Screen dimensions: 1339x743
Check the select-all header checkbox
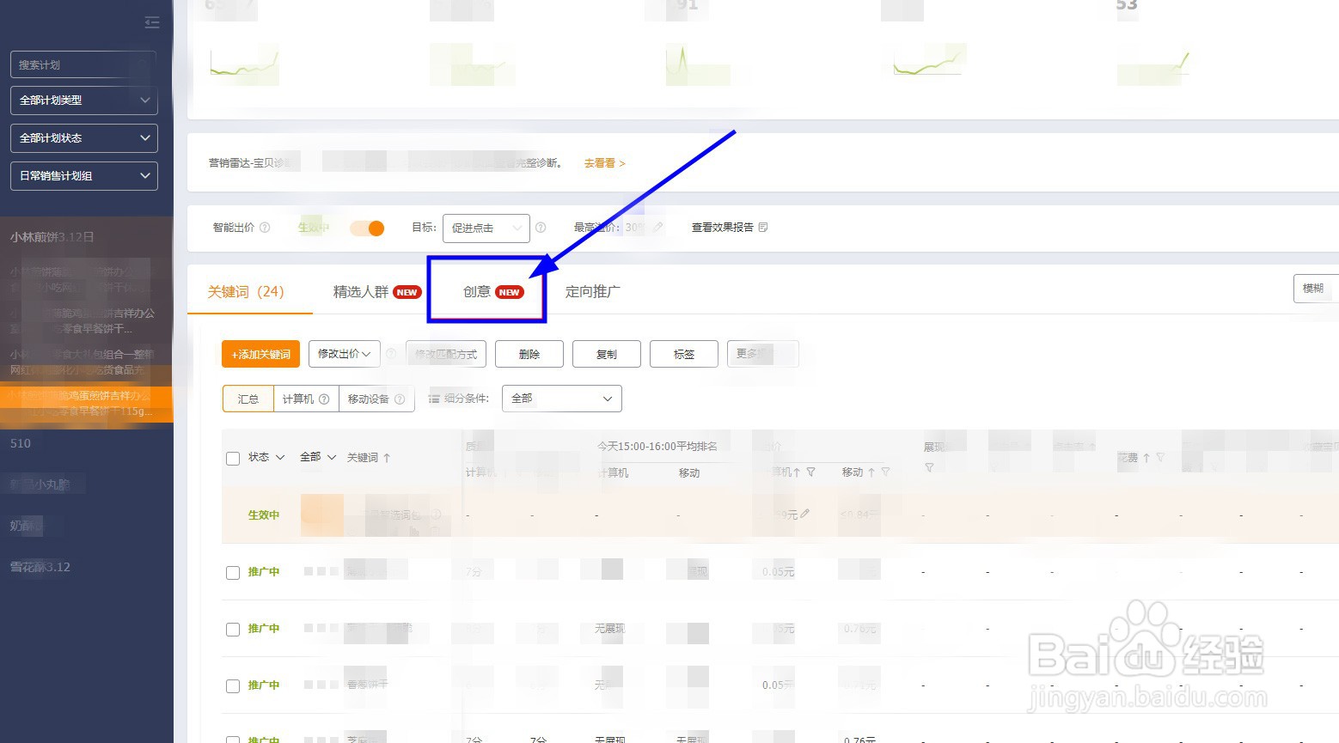click(x=233, y=459)
